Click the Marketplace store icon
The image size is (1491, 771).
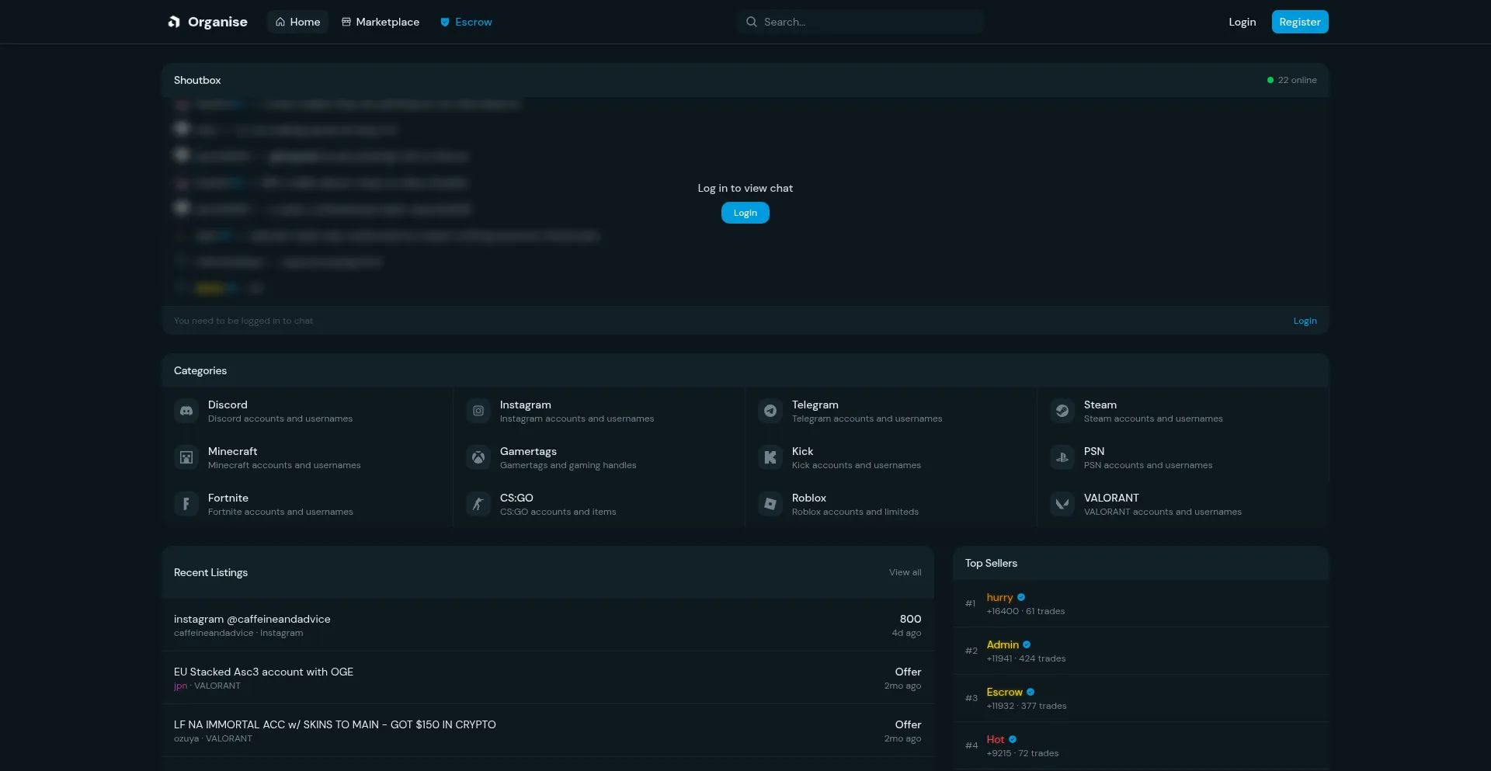(x=346, y=22)
